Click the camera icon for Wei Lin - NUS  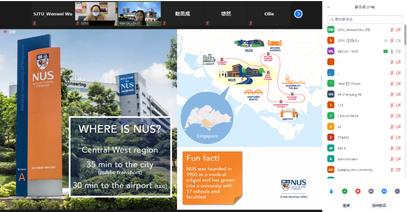pyautogui.click(x=398, y=51)
